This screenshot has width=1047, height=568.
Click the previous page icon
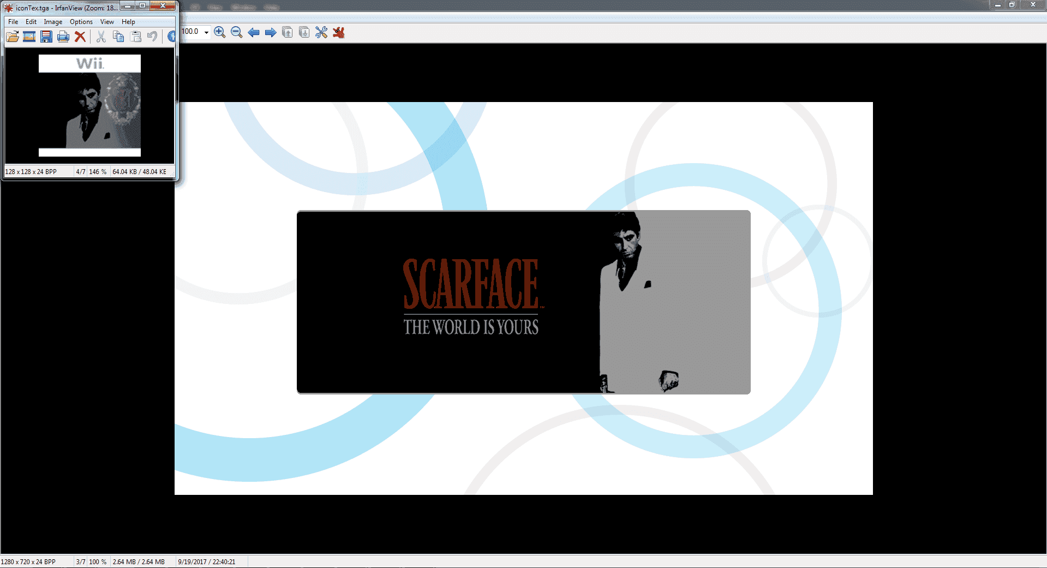(288, 32)
